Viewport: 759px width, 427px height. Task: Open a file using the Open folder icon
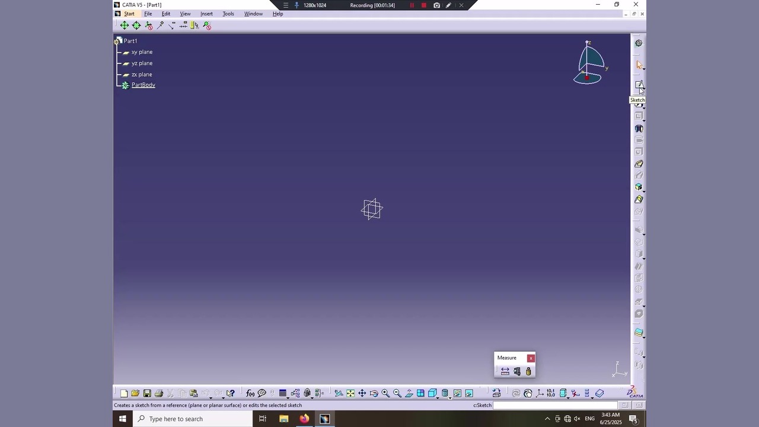[135, 393]
